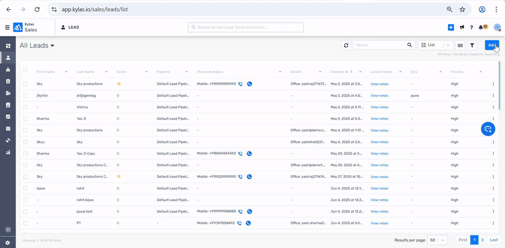Open the help question mark icon

(471, 27)
